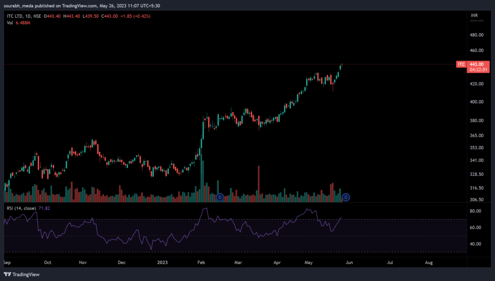The image size is (495, 281).
Task: Click the red ITC price tag label
Action: pos(461,64)
